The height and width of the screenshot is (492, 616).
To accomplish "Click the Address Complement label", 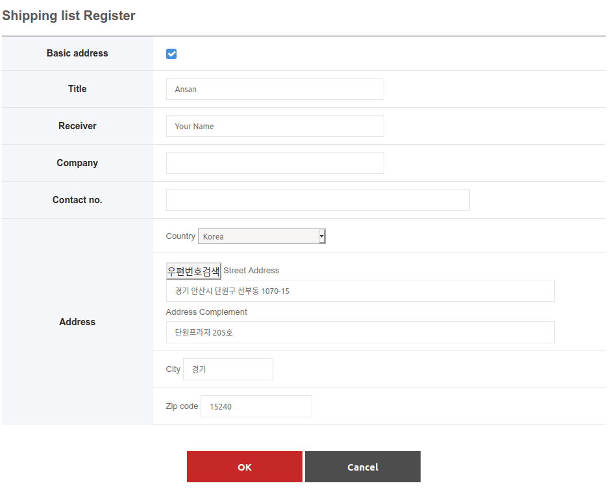I will coord(206,312).
